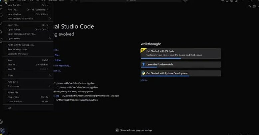Click the lightbulb icon on Learn the Fundamentals

[143, 64]
